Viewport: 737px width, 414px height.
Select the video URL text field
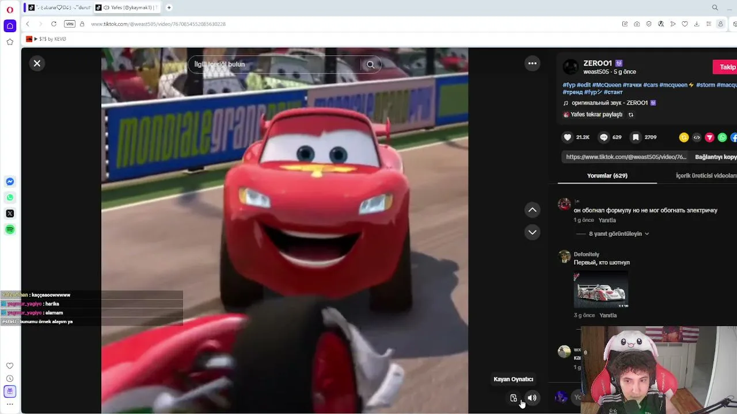626,157
